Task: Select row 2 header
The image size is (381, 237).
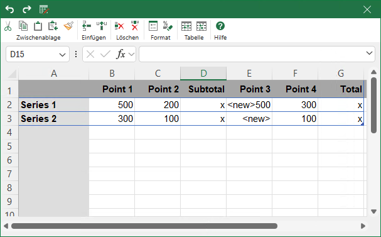Action: [9, 105]
